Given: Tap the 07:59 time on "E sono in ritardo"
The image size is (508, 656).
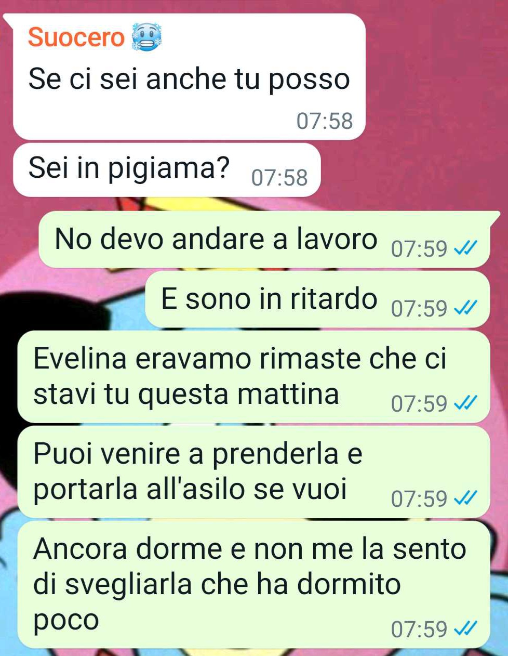Looking at the screenshot, I should (419, 309).
